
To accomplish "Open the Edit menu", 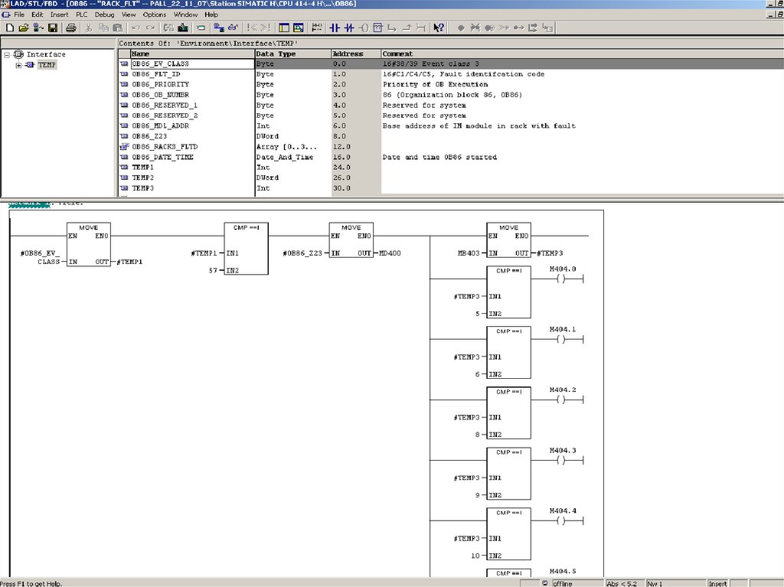I will [x=38, y=15].
